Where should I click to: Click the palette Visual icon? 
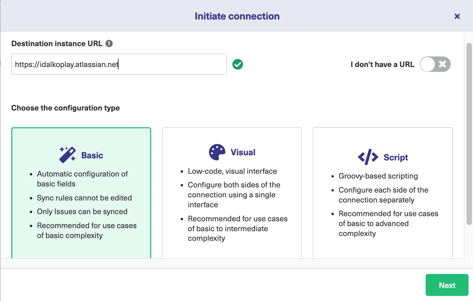point(217,152)
